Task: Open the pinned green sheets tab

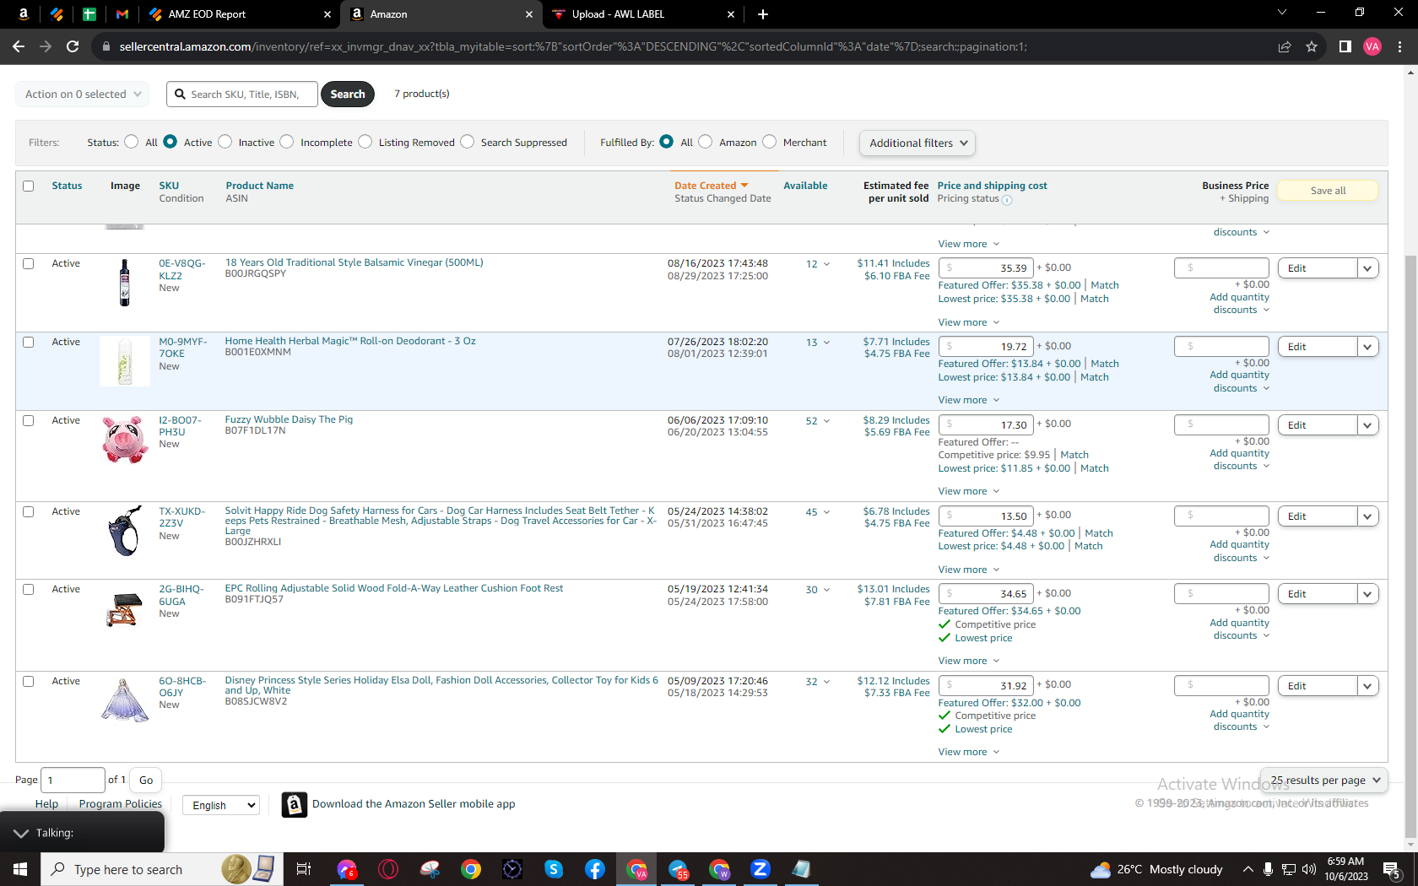Action: tap(89, 14)
